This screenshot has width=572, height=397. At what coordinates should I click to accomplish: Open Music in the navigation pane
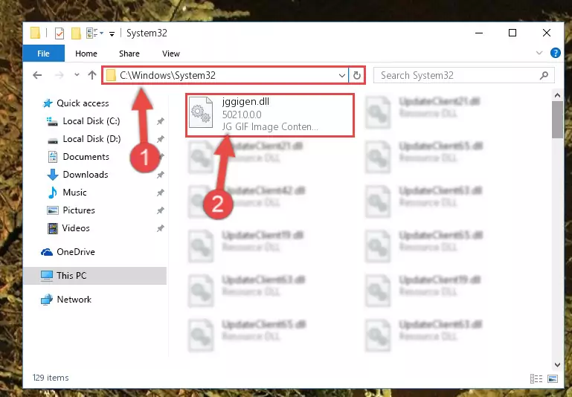(x=74, y=193)
